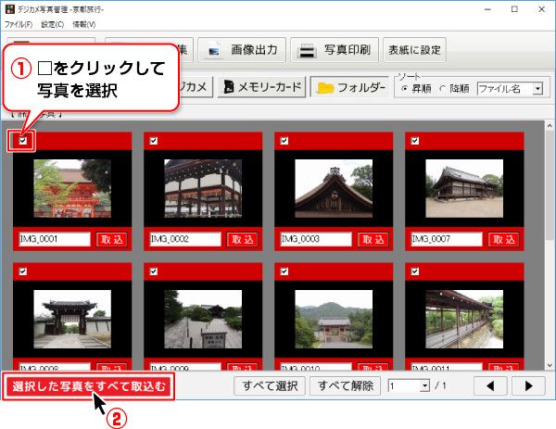Select the black gate thumbnail in second row
The height and width of the screenshot is (429, 556).
72,319
